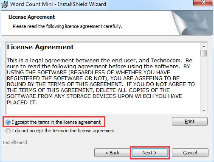
Task: Close the InstallShield Wizard window
Action: (203, 3)
